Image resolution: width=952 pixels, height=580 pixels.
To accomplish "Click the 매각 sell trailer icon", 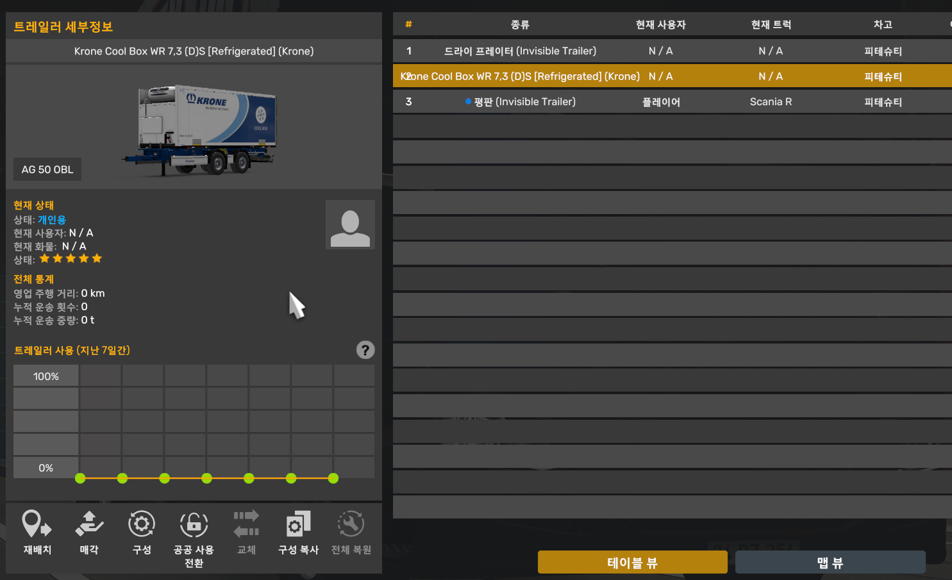I will (x=89, y=524).
